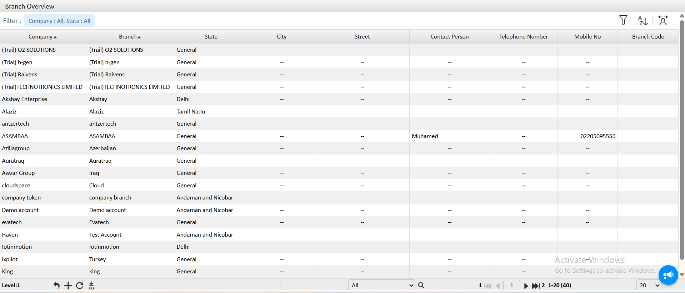The image size is (685, 293).
Task: Open the 'All' search field dropdown
Action: pyautogui.click(x=381, y=285)
